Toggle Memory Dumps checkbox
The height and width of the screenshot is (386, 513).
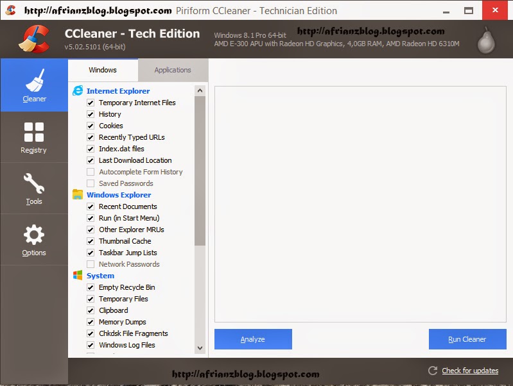click(x=91, y=322)
